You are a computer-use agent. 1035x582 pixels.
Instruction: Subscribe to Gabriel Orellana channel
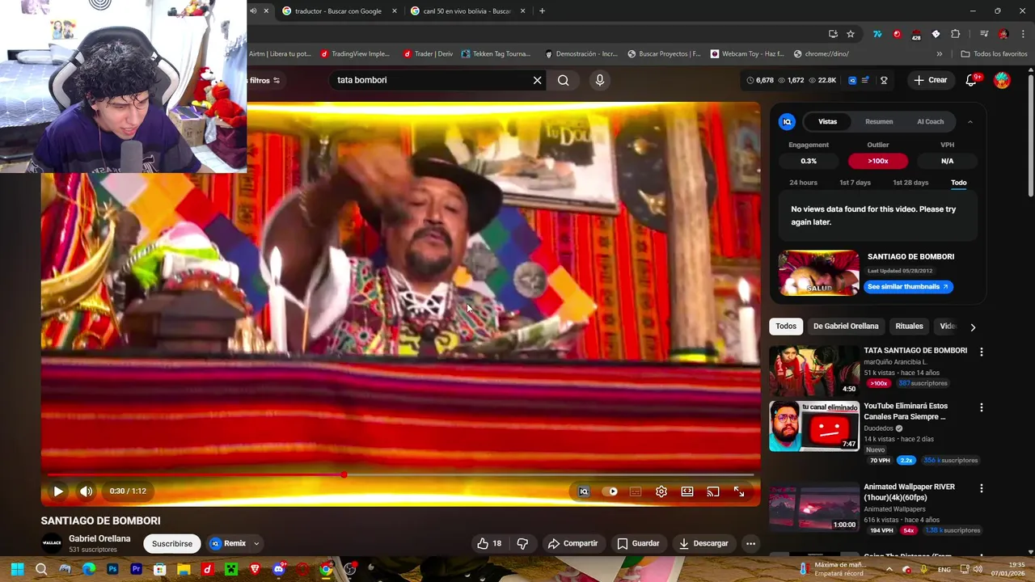click(x=172, y=543)
